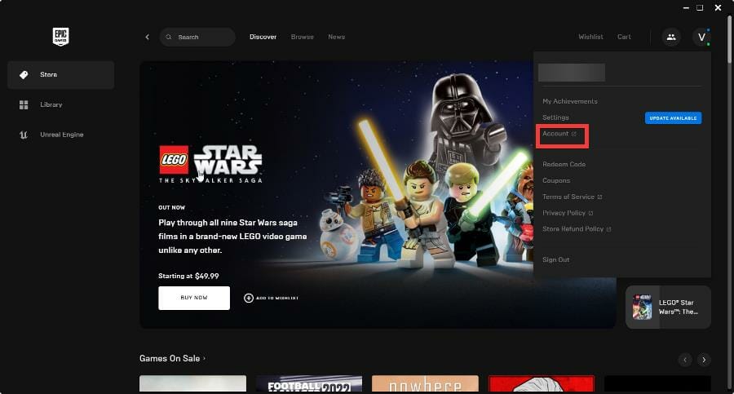Switch to the News tab
Image resolution: width=734 pixels, height=394 pixels.
coord(337,37)
